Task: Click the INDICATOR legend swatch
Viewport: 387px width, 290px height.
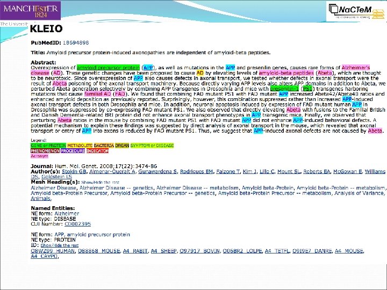Action: [x=97, y=151]
